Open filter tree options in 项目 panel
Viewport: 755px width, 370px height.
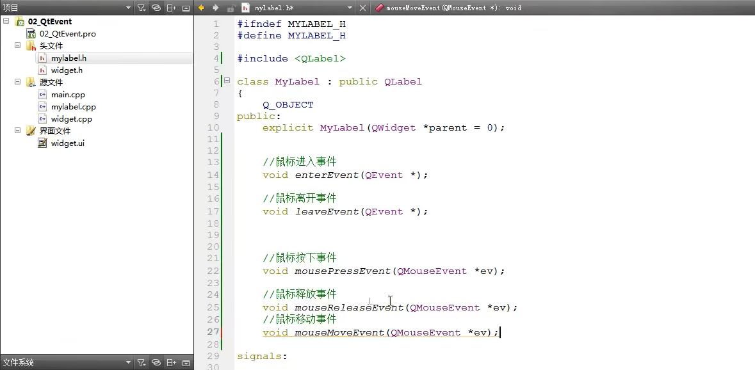point(142,8)
